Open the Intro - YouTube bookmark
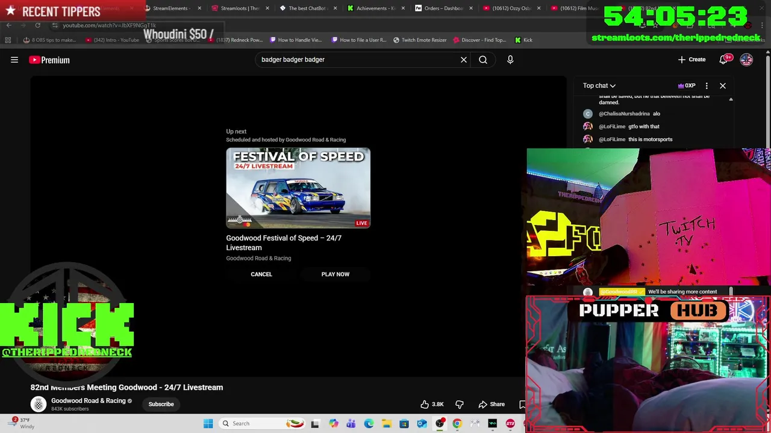This screenshot has width=771, height=433. (112, 40)
